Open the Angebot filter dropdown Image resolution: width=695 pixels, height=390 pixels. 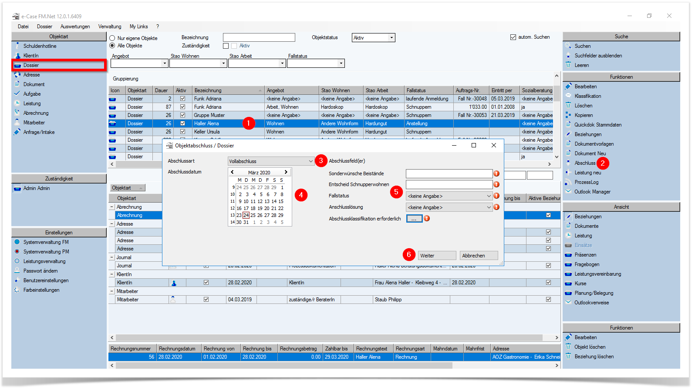pyautogui.click(x=165, y=63)
